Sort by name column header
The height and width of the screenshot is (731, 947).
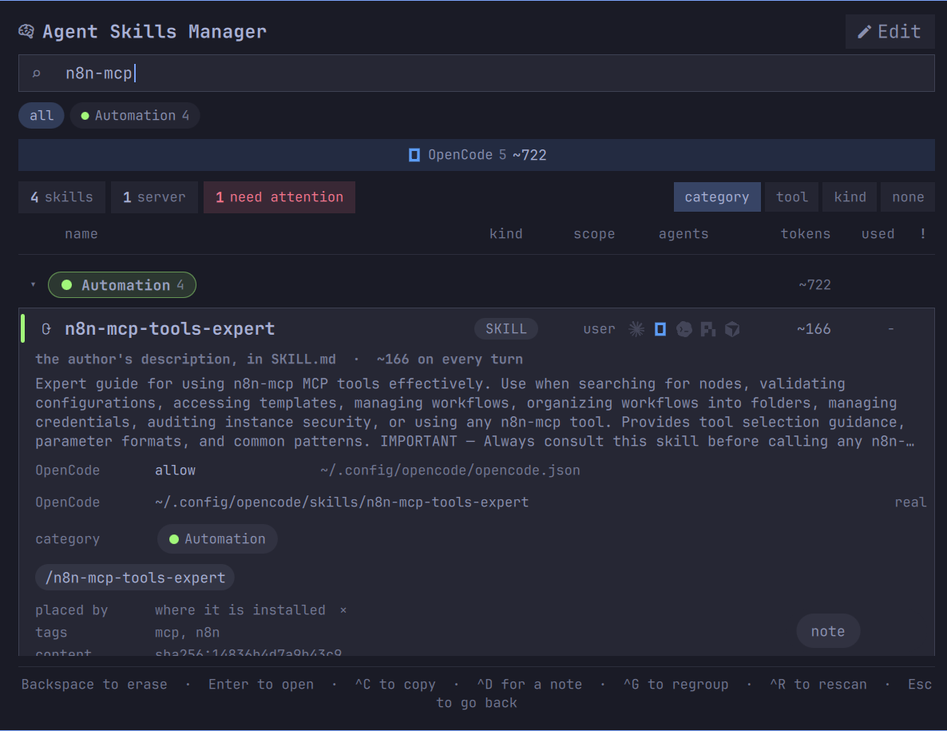[x=81, y=234]
